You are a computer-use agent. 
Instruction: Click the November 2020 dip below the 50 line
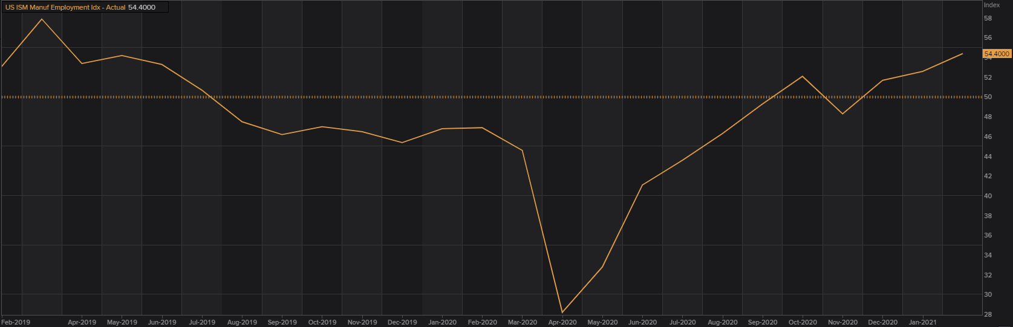[842, 114]
